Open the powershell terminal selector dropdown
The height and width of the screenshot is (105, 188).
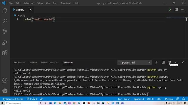(x=135, y=62)
